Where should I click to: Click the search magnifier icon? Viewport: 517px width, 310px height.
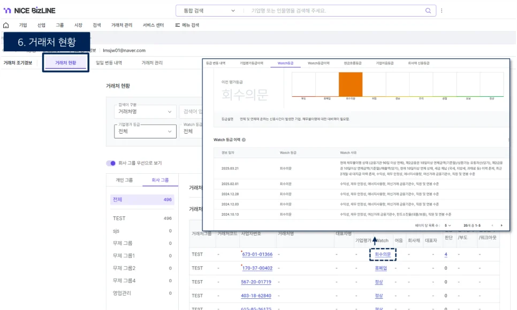[x=428, y=11]
